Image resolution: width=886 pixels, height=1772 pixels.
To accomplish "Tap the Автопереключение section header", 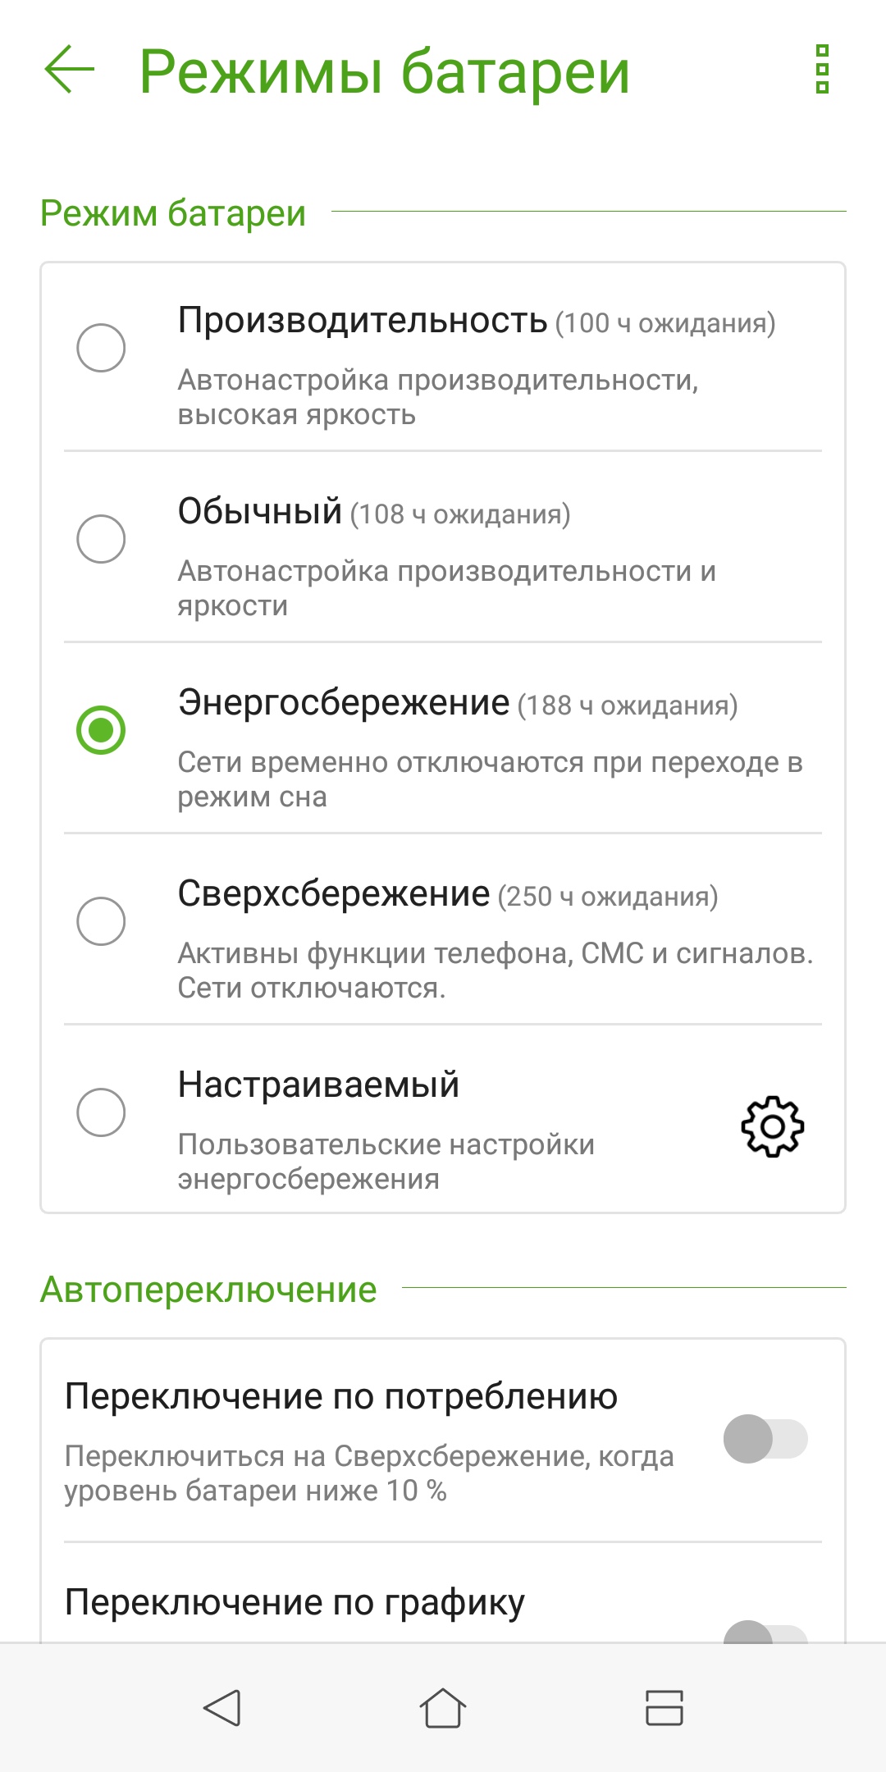I will [x=208, y=1290].
